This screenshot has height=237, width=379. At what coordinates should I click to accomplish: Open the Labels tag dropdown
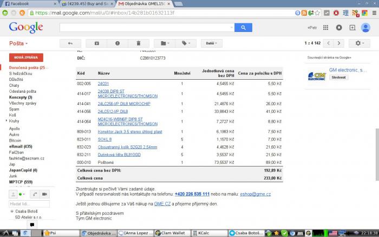click(x=186, y=43)
